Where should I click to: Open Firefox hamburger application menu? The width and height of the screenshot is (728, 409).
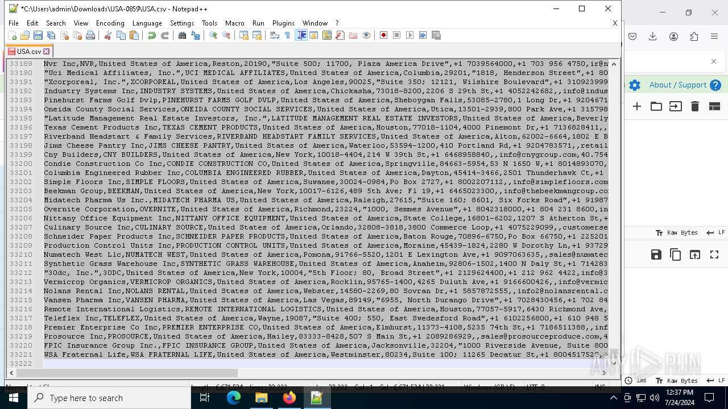coord(714,36)
